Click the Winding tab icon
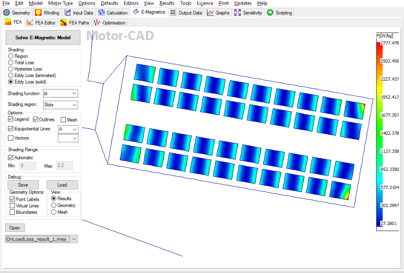This screenshot has height=273, width=404. coord(39,13)
